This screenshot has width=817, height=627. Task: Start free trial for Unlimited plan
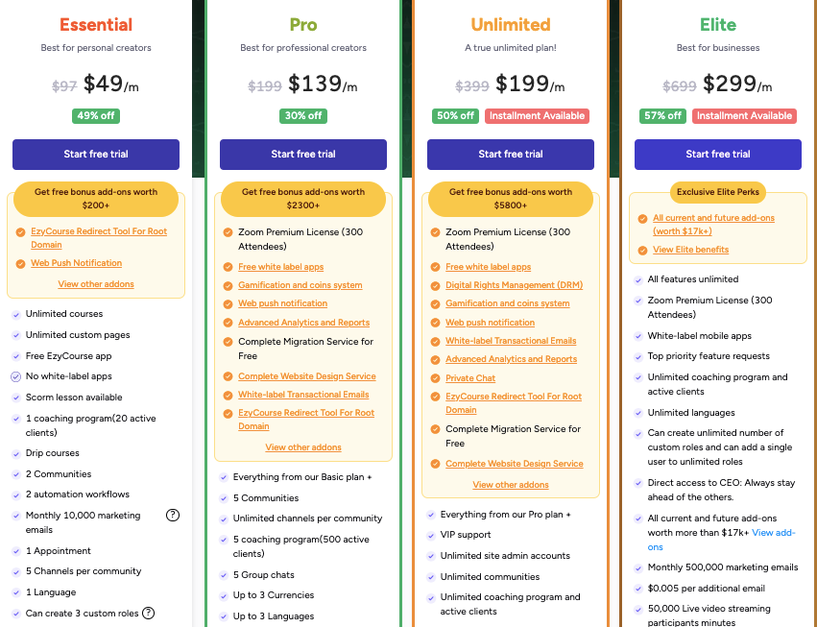[511, 155]
